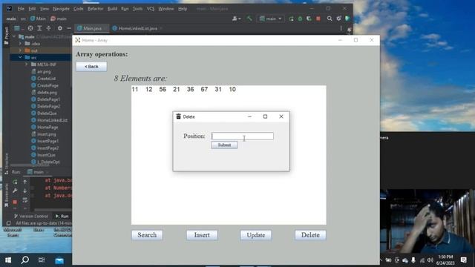475x267 pixels.
Task: Open Task View on the taskbar
Action: [42, 260]
